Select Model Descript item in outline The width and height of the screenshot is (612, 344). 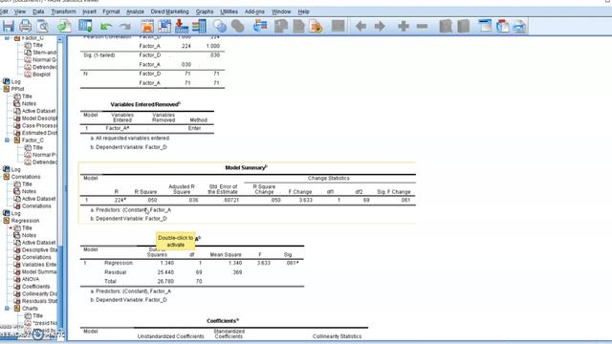[39, 118]
